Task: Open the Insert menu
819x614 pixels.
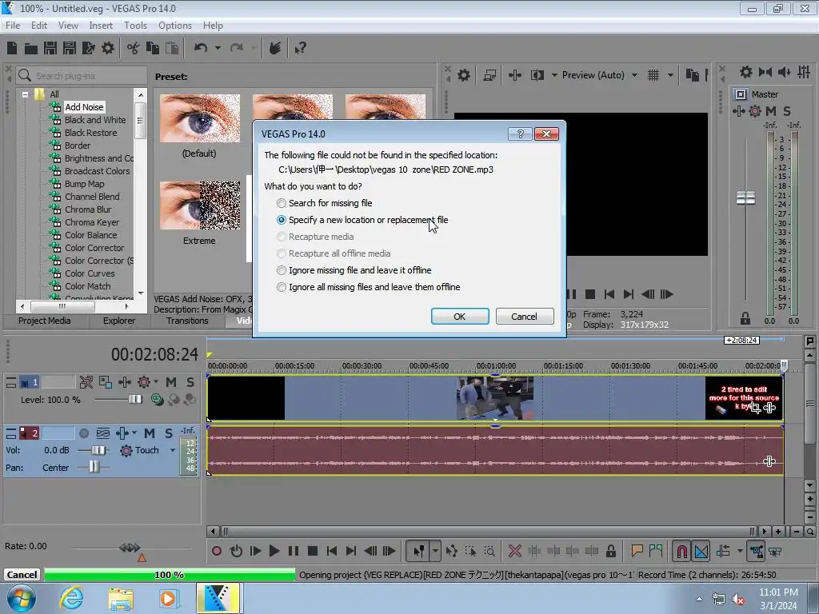Action: (101, 25)
